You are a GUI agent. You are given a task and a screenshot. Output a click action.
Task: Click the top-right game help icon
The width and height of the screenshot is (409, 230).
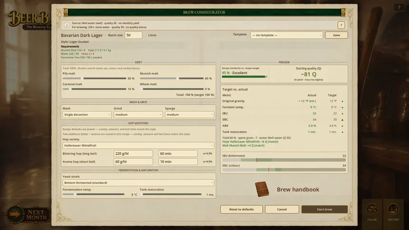coord(399,8)
